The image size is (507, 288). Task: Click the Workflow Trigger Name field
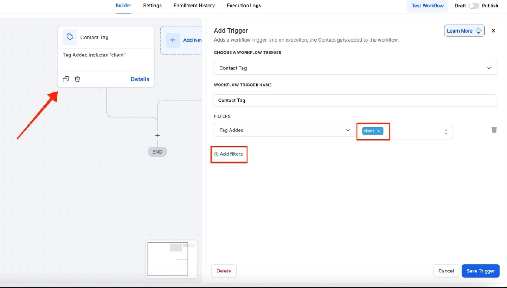(x=355, y=100)
